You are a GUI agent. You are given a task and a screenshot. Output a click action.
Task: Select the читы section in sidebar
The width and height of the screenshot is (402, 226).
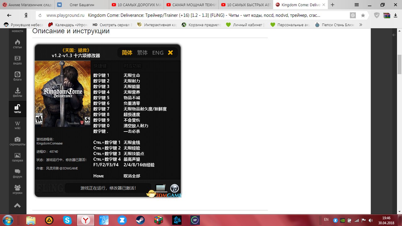click(17, 109)
